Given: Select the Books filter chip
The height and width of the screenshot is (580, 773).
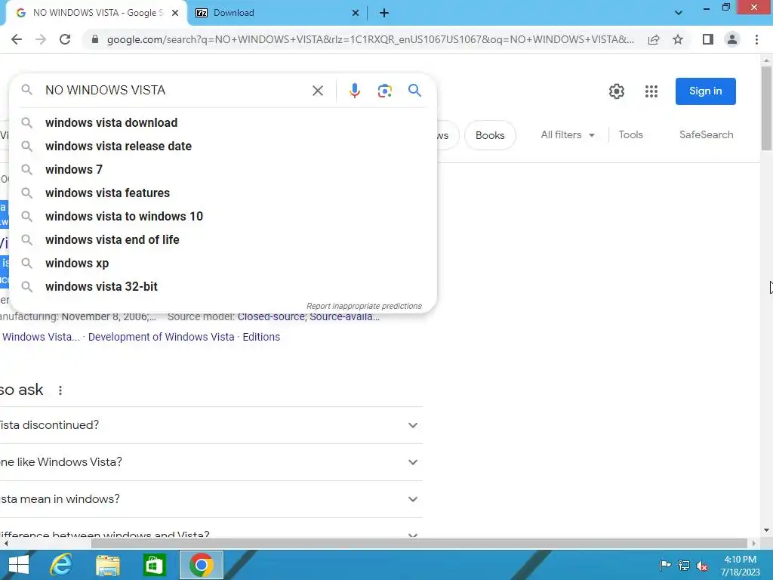Looking at the screenshot, I should (490, 135).
